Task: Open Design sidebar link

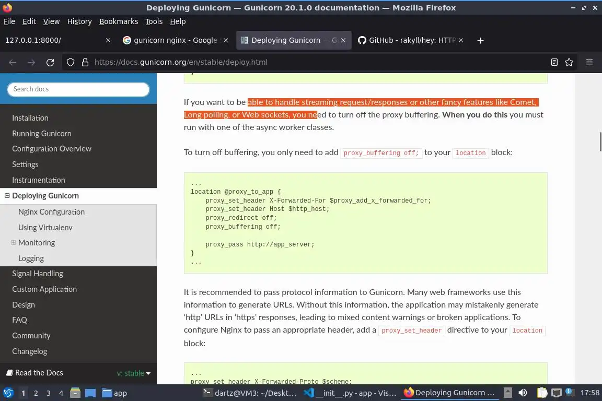Action: pos(24,305)
